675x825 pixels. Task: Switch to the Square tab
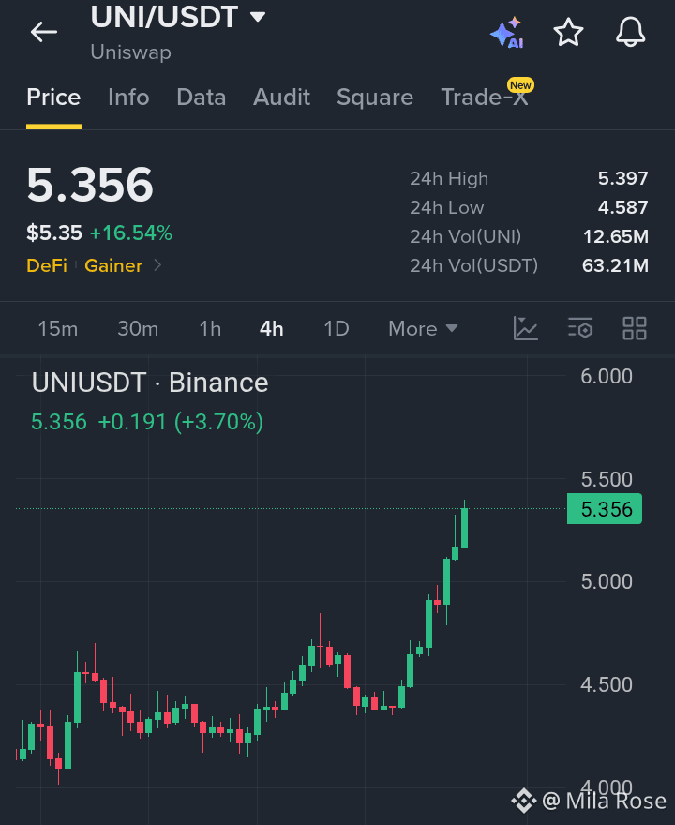(375, 97)
